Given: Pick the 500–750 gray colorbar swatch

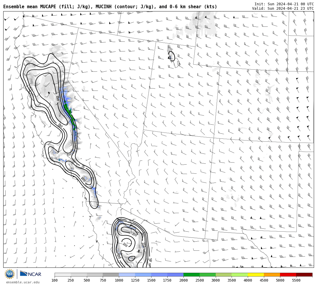Looking at the screenshot, I should (95, 275).
